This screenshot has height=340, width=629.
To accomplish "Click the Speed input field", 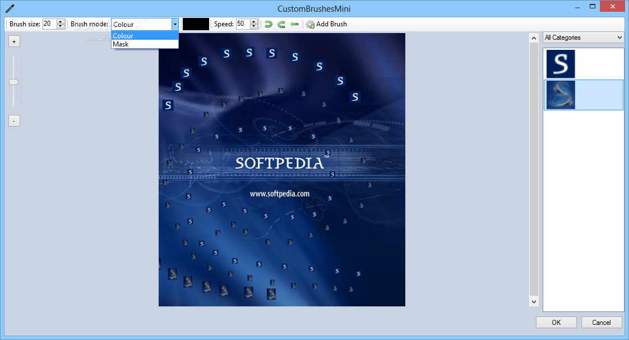I will (243, 24).
